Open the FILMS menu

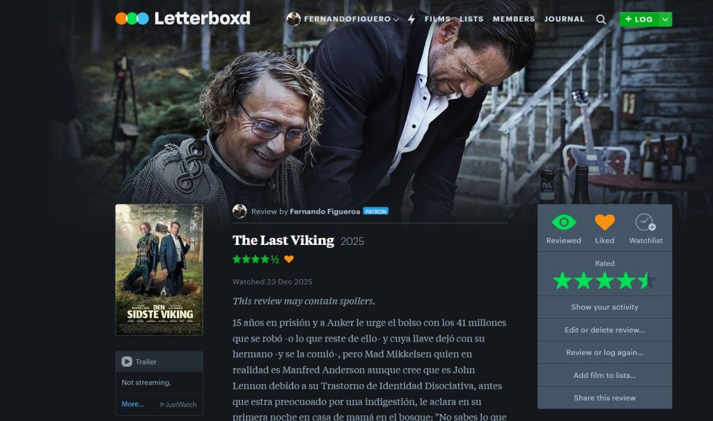pyautogui.click(x=437, y=19)
